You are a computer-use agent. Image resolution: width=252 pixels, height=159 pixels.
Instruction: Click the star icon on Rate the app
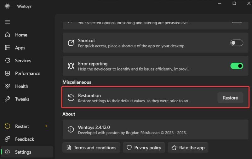[x=174, y=147]
